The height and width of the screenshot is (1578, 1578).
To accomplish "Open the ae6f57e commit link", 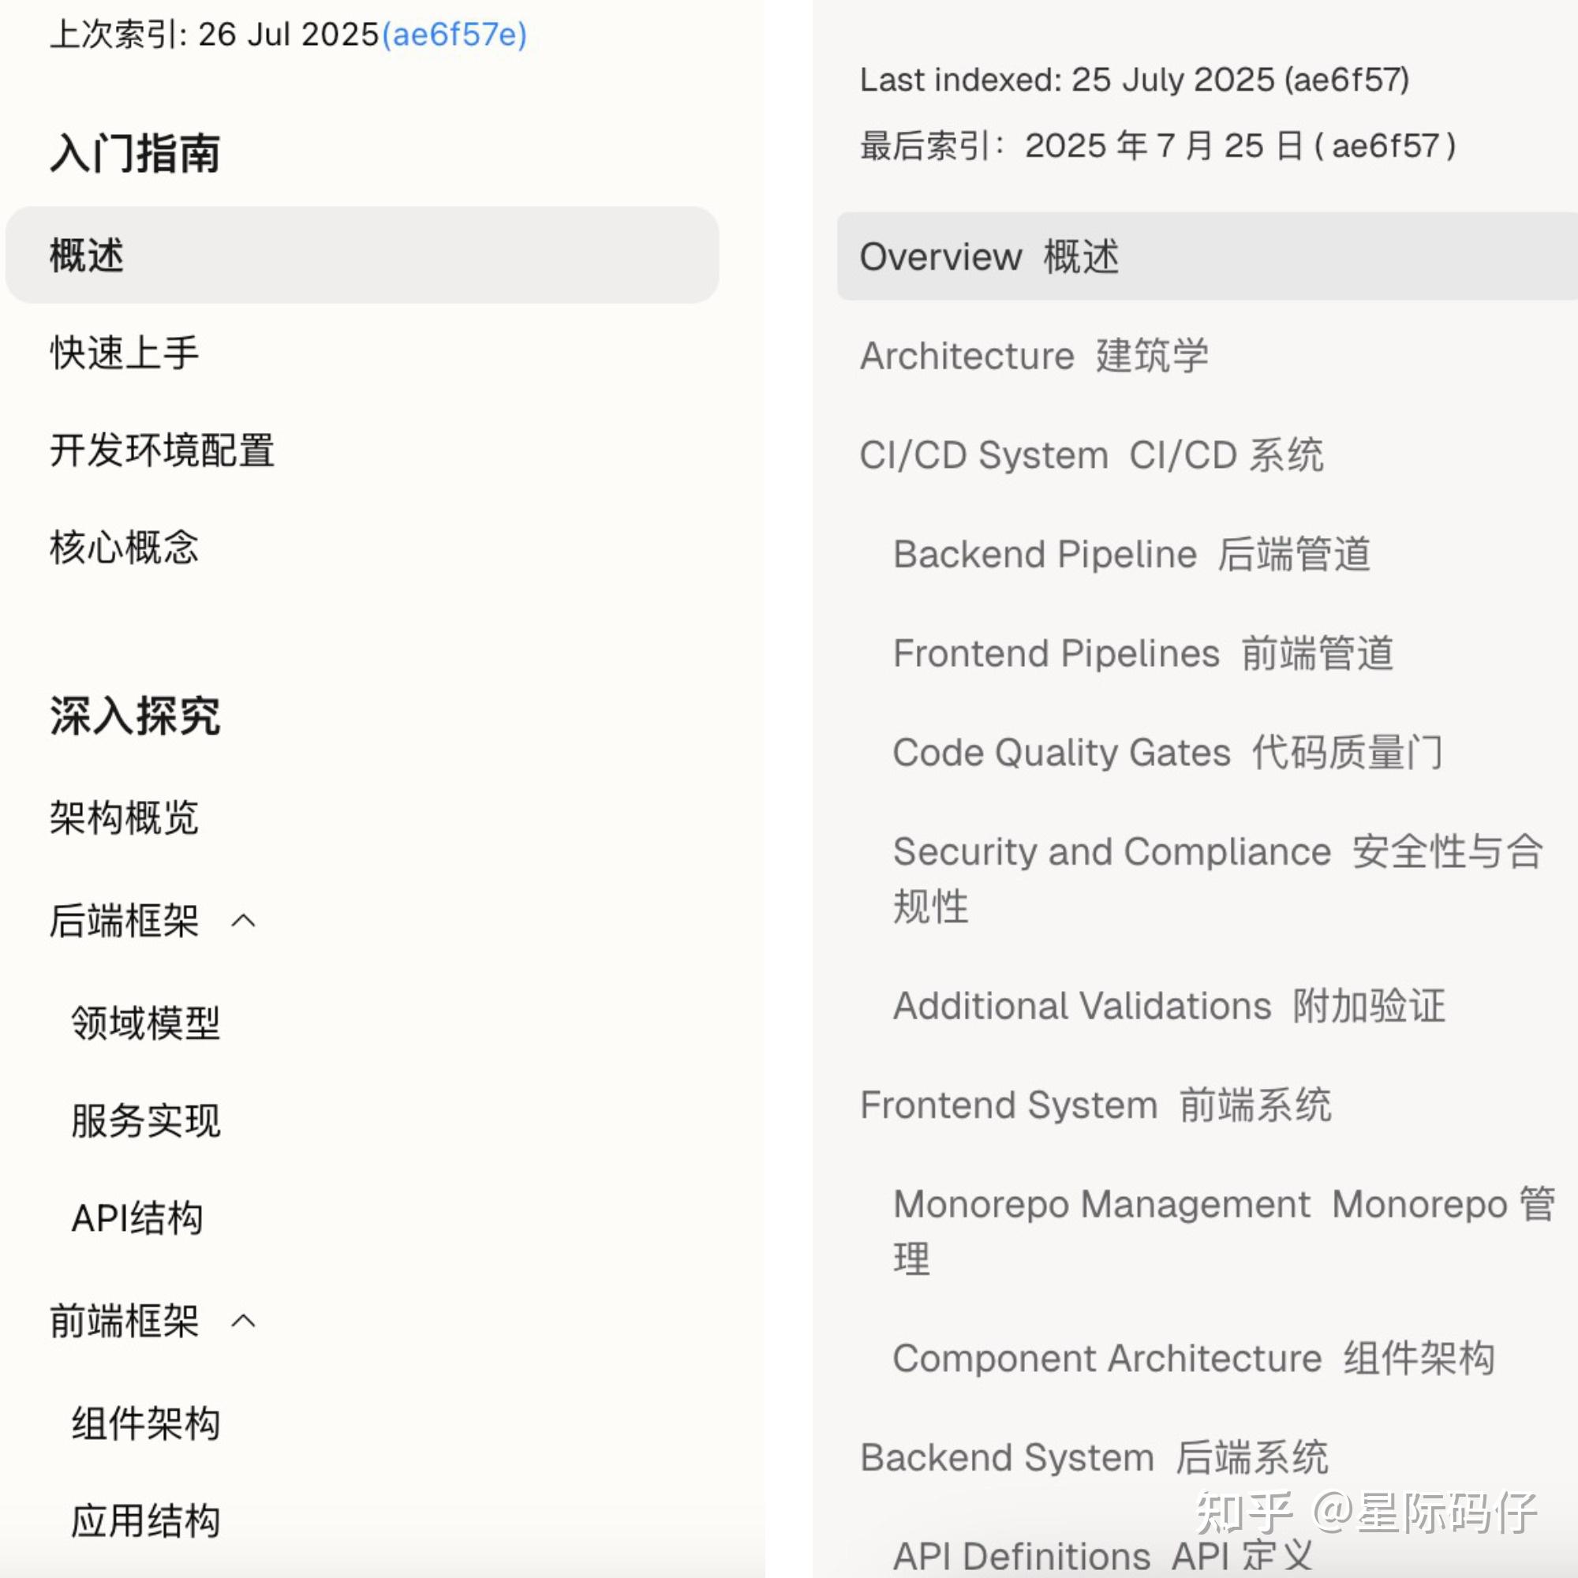I will (454, 34).
